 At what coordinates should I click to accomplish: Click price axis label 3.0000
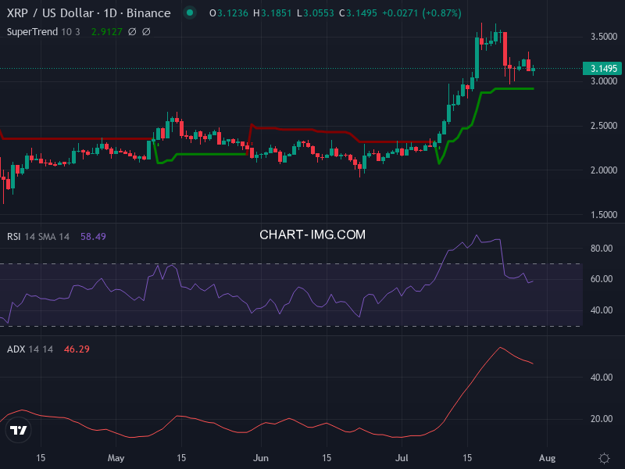coord(604,81)
